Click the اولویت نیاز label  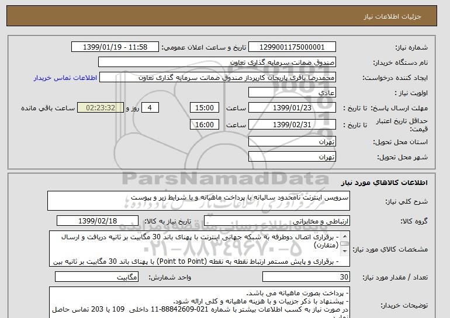pos(411,93)
